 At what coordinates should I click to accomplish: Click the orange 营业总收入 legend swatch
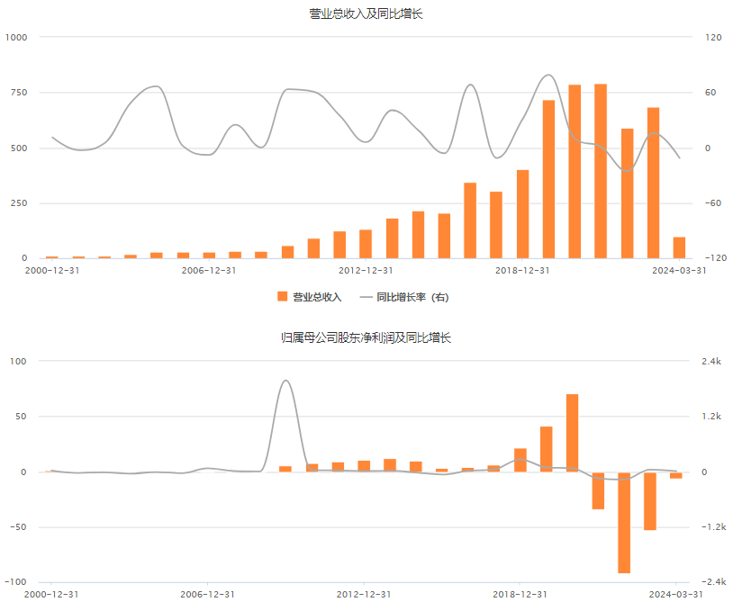click(x=283, y=297)
